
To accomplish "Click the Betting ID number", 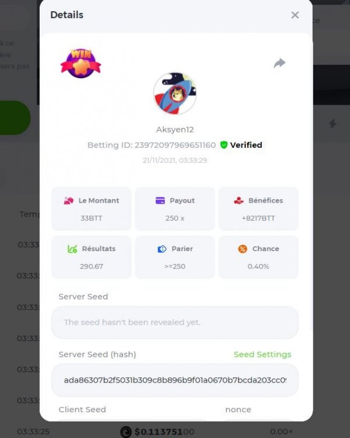I will 175,145.
